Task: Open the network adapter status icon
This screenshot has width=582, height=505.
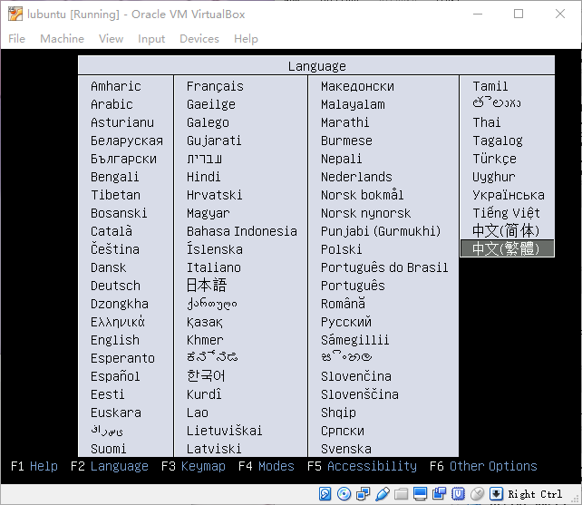Action: pyautogui.click(x=364, y=494)
